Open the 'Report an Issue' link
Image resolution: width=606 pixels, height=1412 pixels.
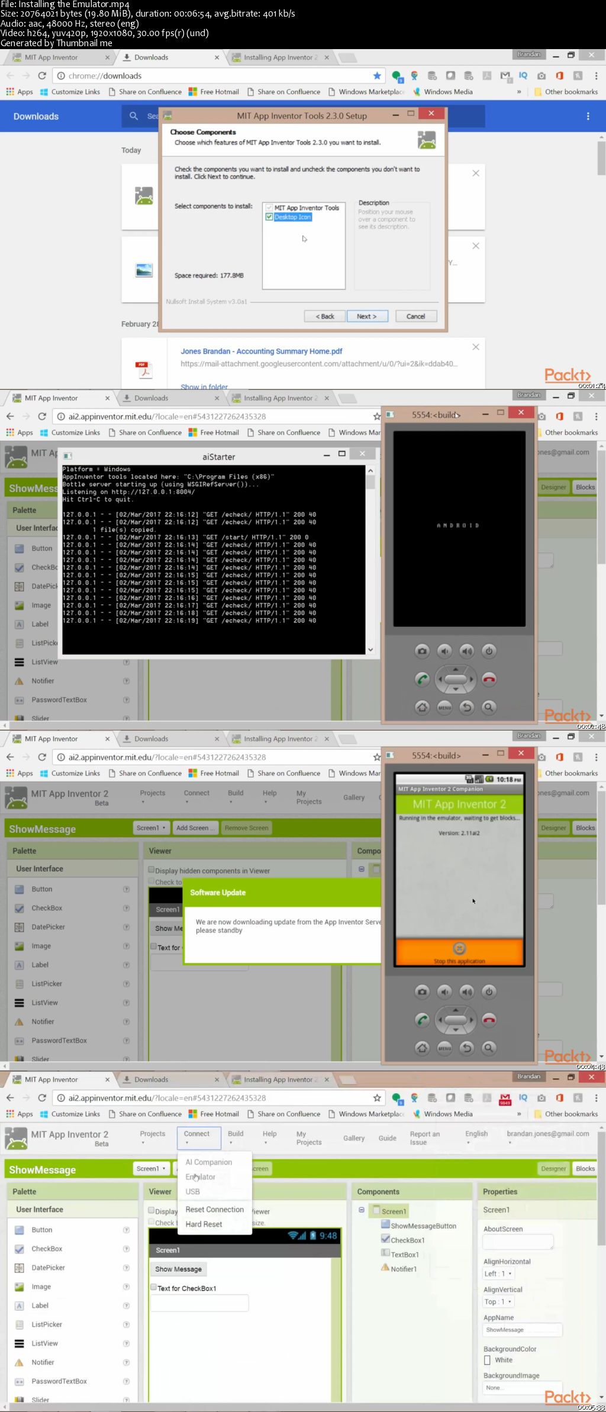point(424,1138)
